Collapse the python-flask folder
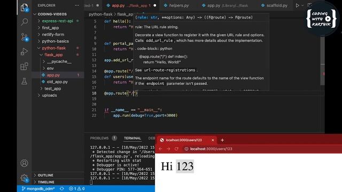342x192 pixels. pyautogui.click(x=53, y=48)
